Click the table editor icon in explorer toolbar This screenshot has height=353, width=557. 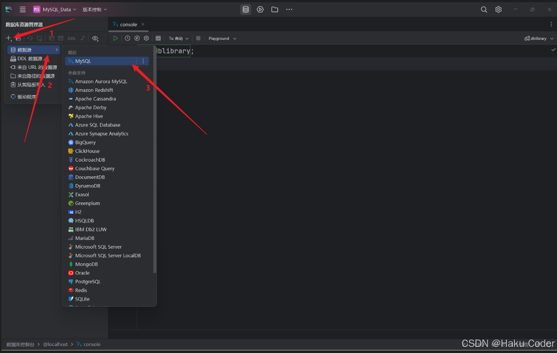61,39
